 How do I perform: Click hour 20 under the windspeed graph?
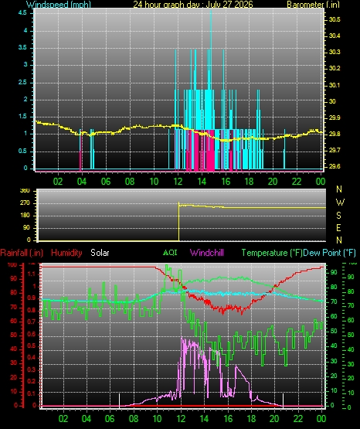coord(273,182)
